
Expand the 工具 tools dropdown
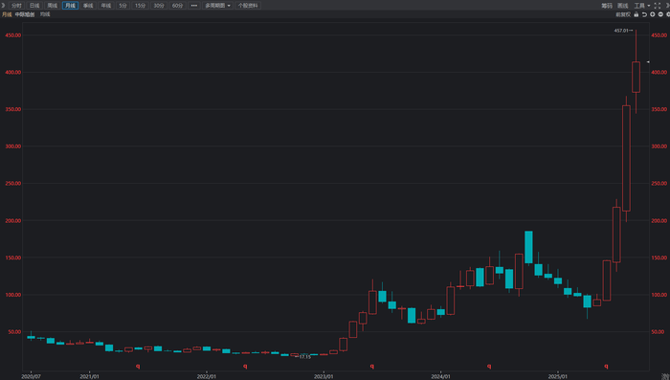pos(642,6)
